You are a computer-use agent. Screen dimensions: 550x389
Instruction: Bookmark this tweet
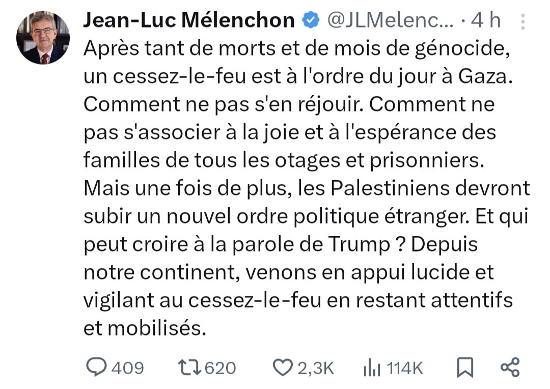tap(465, 368)
